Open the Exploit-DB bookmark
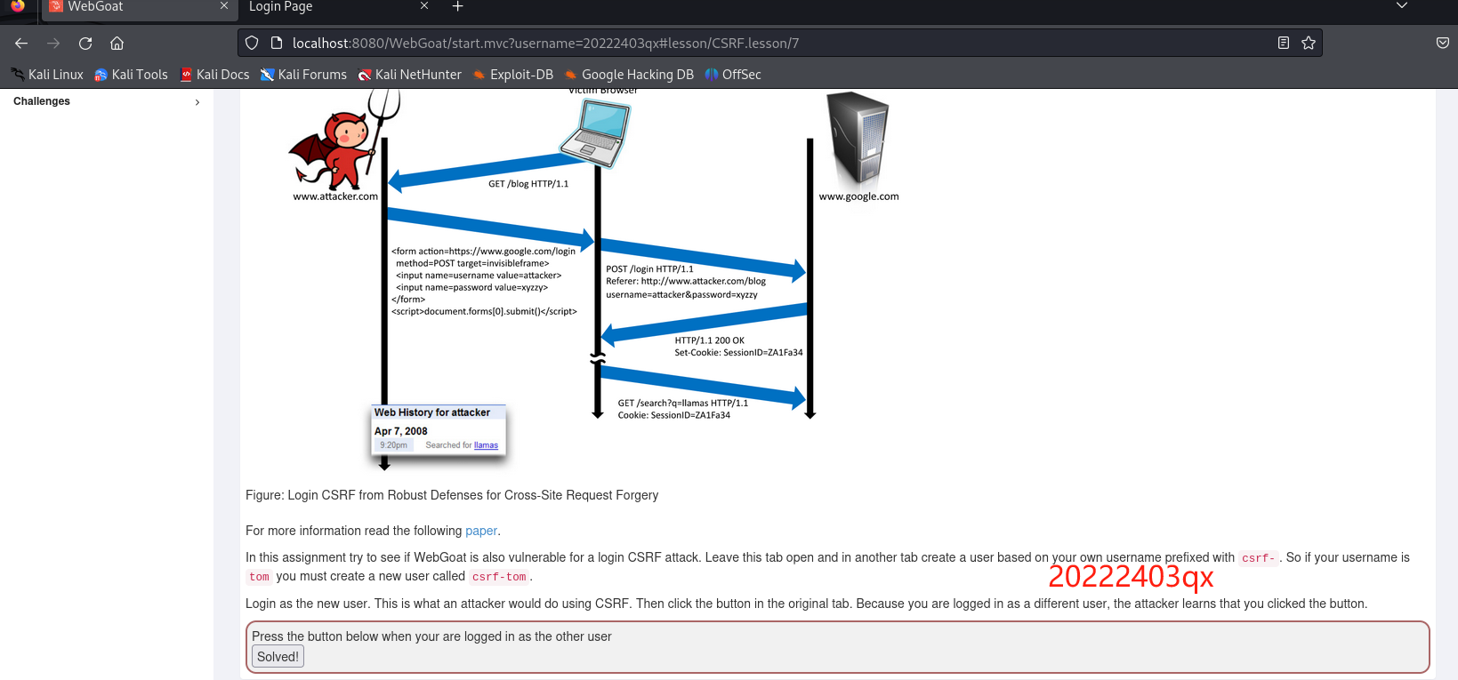This screenshot has height=680, width=1458. (512, 75)
